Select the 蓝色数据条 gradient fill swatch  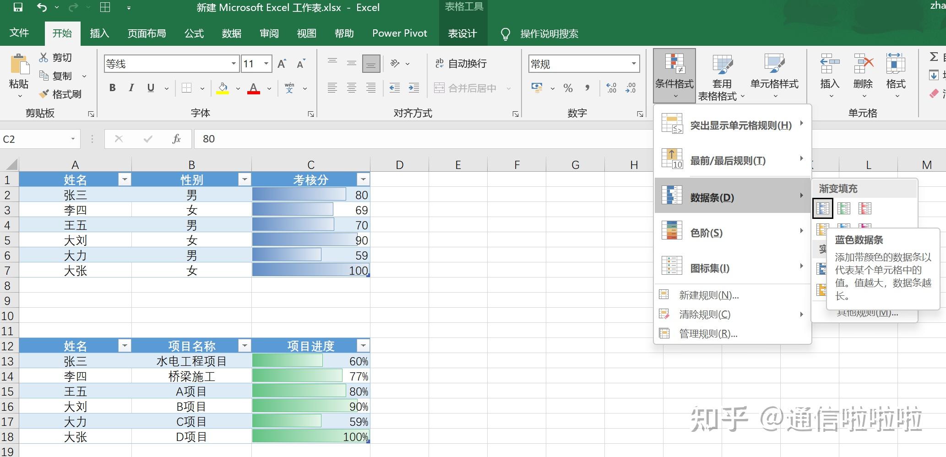tap(823, 208)
